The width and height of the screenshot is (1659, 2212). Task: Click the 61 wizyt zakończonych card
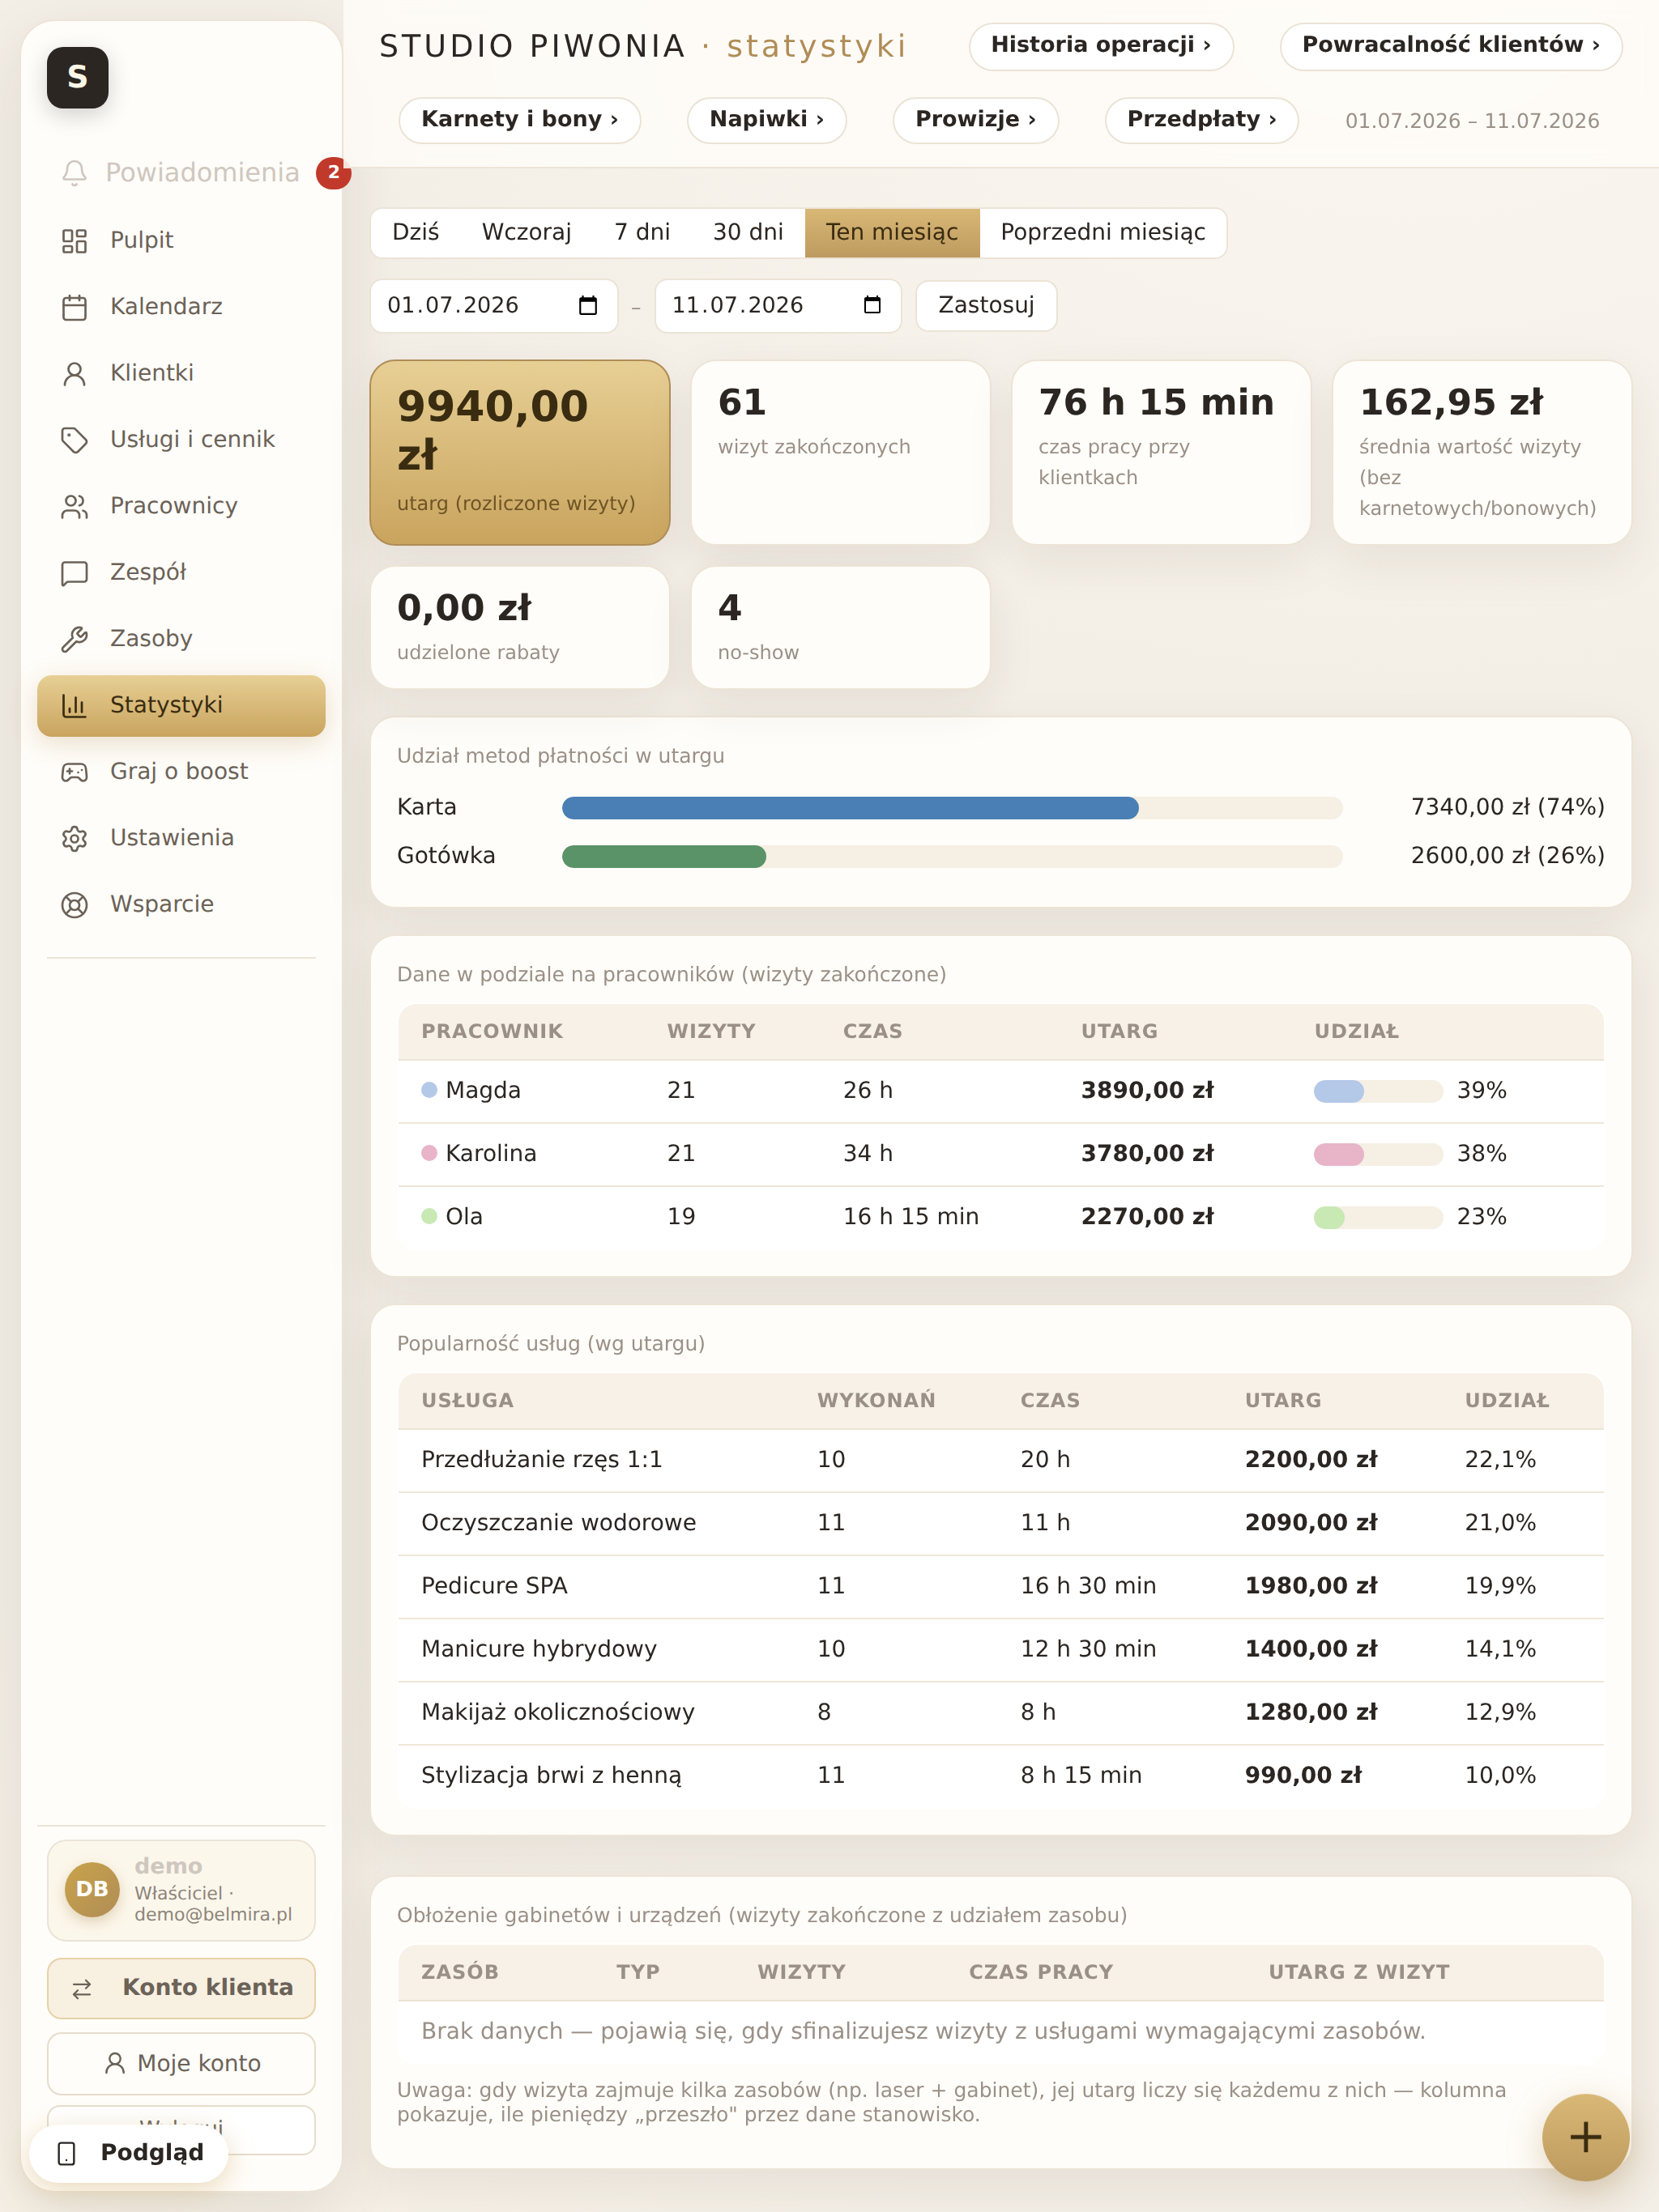(841, 452)
